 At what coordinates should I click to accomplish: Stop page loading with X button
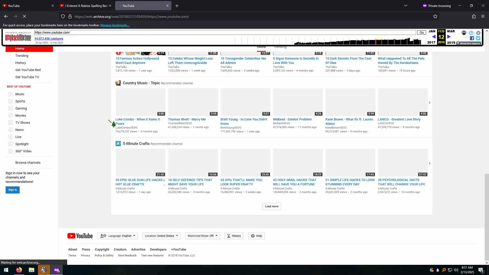(x=24, y=17)
